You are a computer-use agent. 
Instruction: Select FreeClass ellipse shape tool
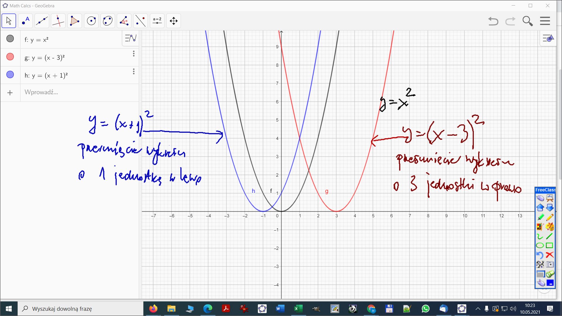point(540,245)
